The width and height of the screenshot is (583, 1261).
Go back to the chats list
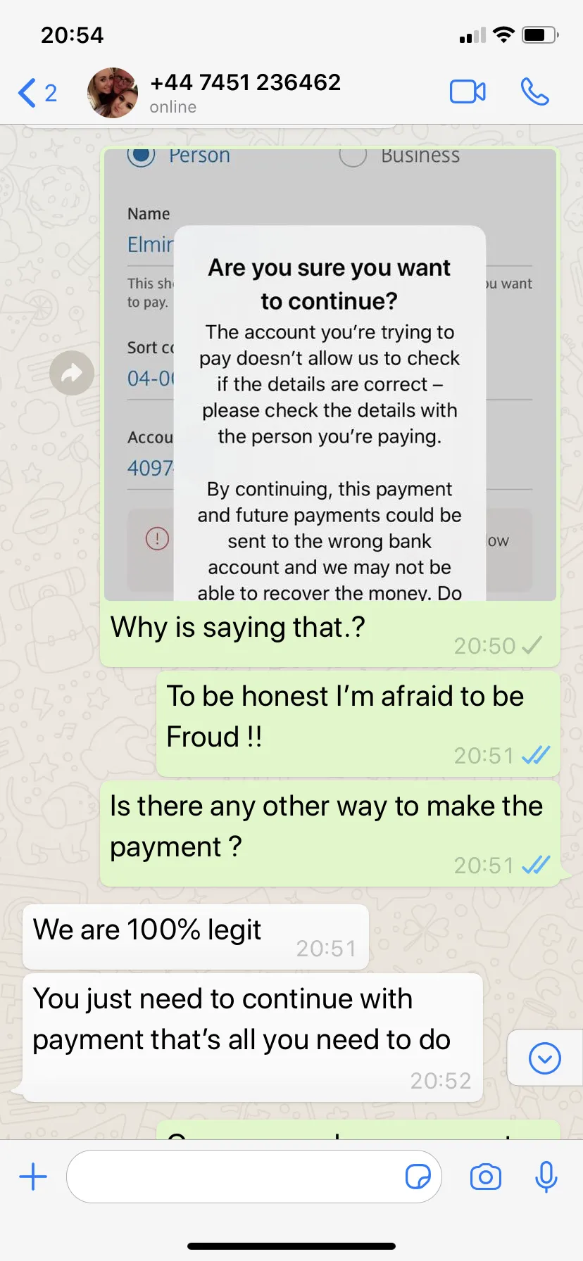[x=27, y=93]
